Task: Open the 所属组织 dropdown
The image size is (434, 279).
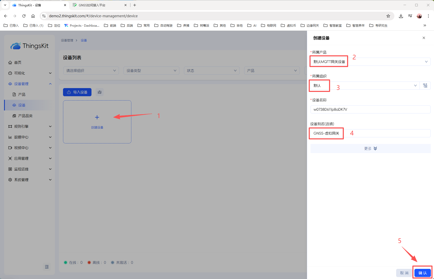Action: (364, 86)
